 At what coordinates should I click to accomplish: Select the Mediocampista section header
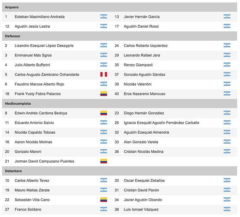point(120,104)
